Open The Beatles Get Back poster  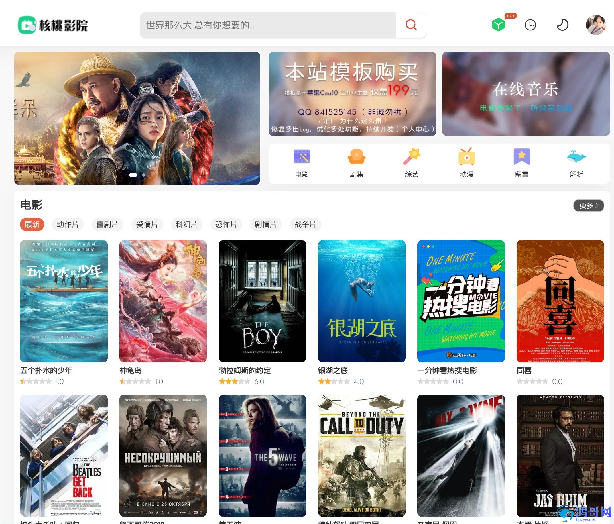click(64, 456)
